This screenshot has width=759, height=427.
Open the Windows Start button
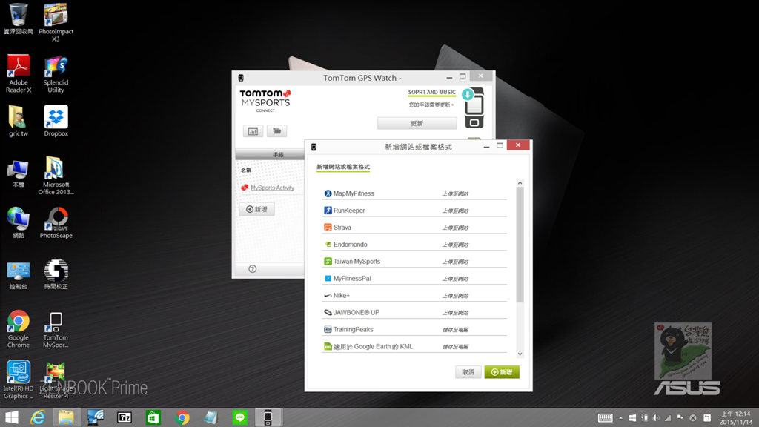pyautogui.click(x=12, y=417)
